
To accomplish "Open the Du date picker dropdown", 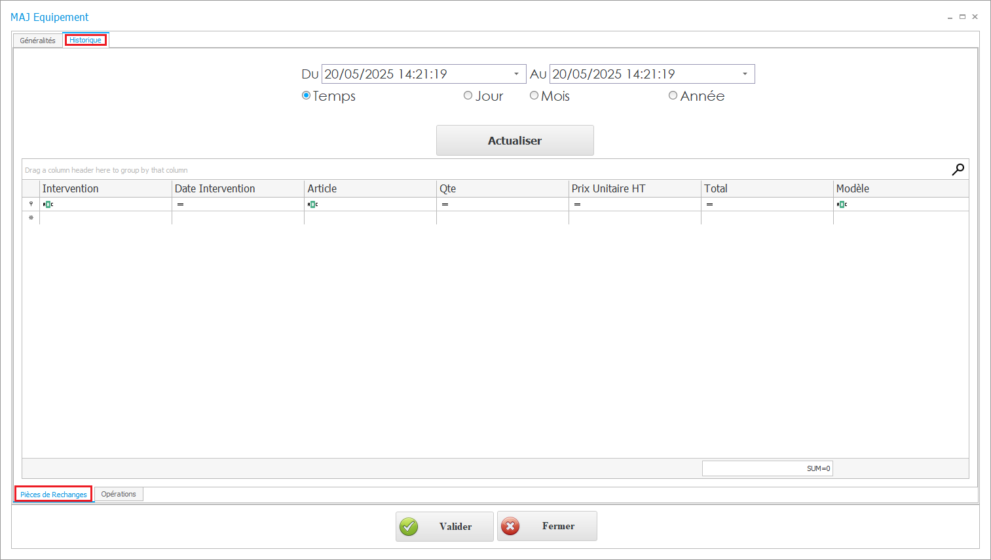I will 517,73.
